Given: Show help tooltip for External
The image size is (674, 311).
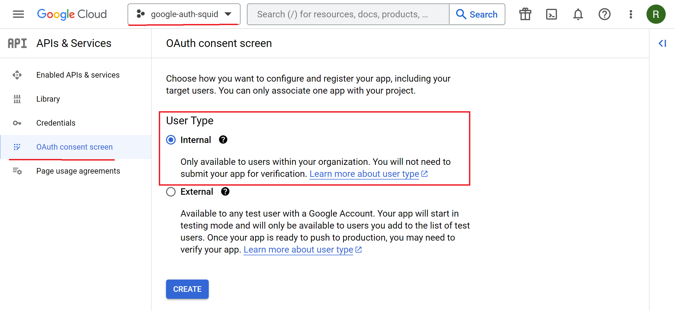Looking at the screenshot, I should pyautogui.click(x=225, y=191).
